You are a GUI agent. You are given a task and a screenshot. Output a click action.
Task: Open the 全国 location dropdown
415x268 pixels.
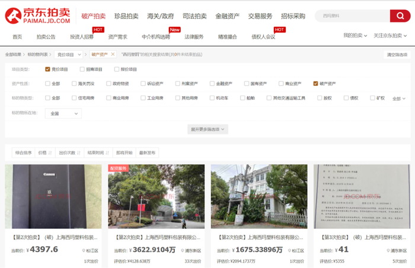(x=63, y=113)
